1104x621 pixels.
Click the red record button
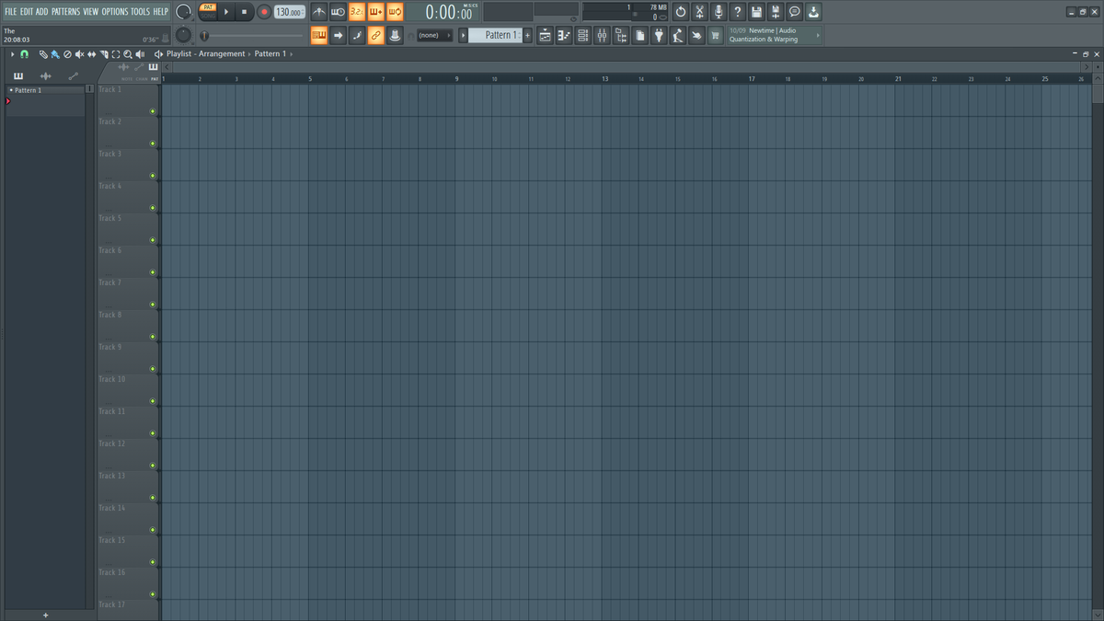(x=264, y=12)
